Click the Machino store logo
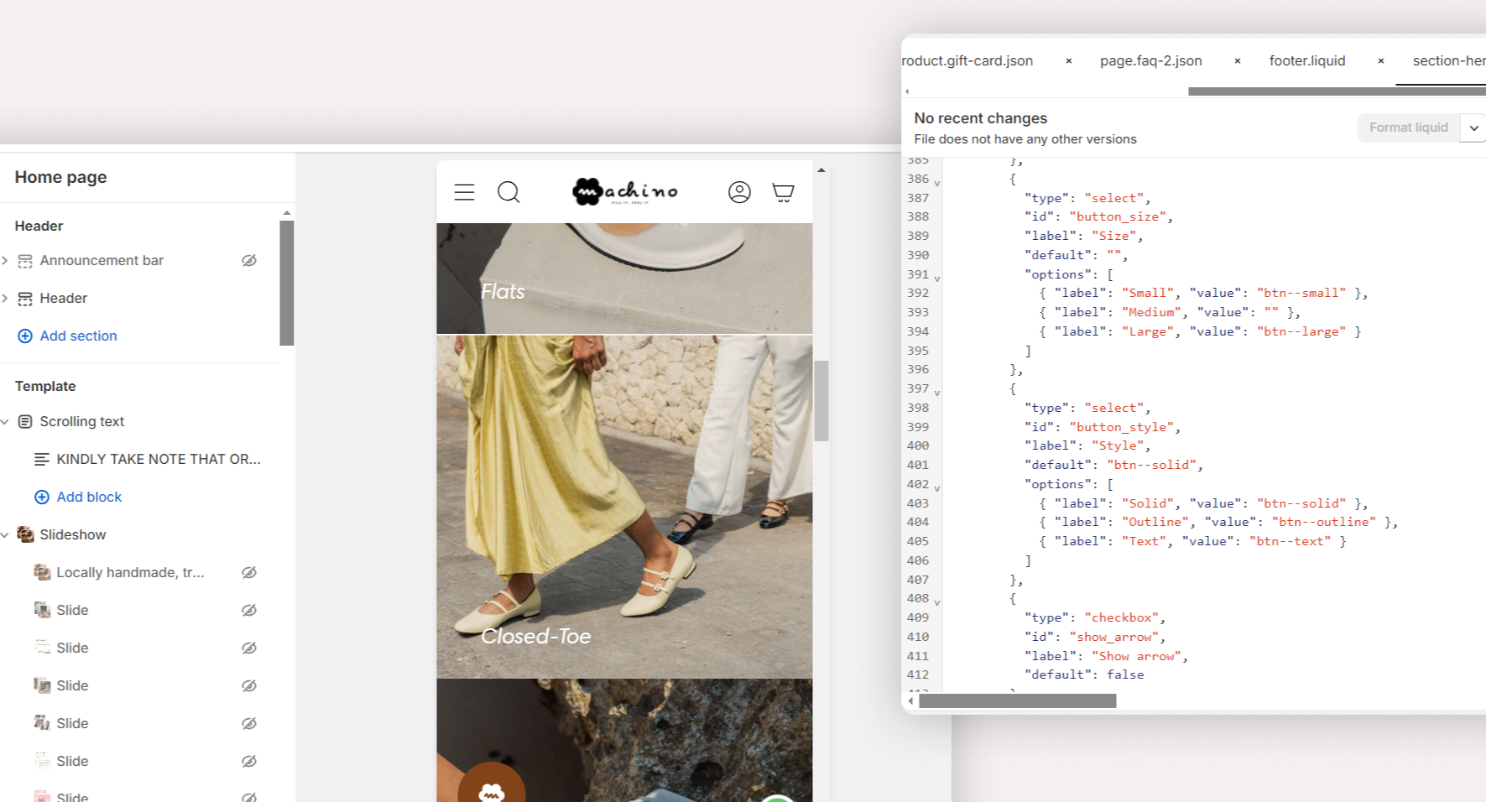 pyautogui.click(x=624, y=191)
